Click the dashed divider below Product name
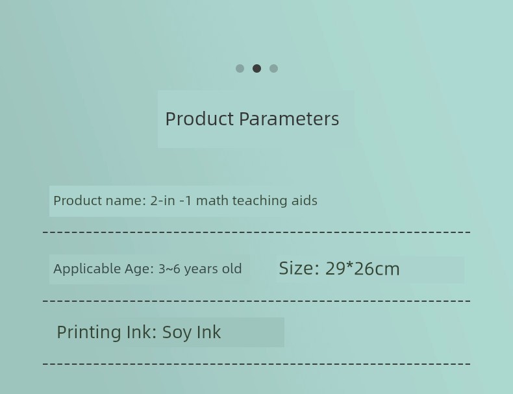Screen dimensions: 513x394 (256, 232)
